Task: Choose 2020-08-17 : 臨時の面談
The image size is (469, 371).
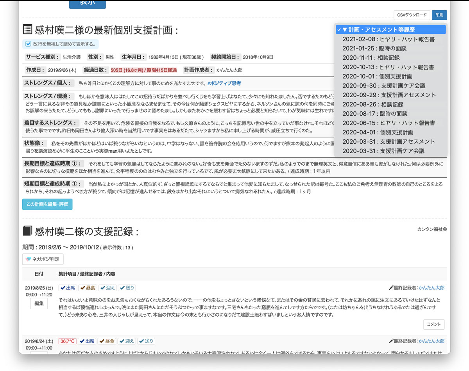Action: (391, 114)
